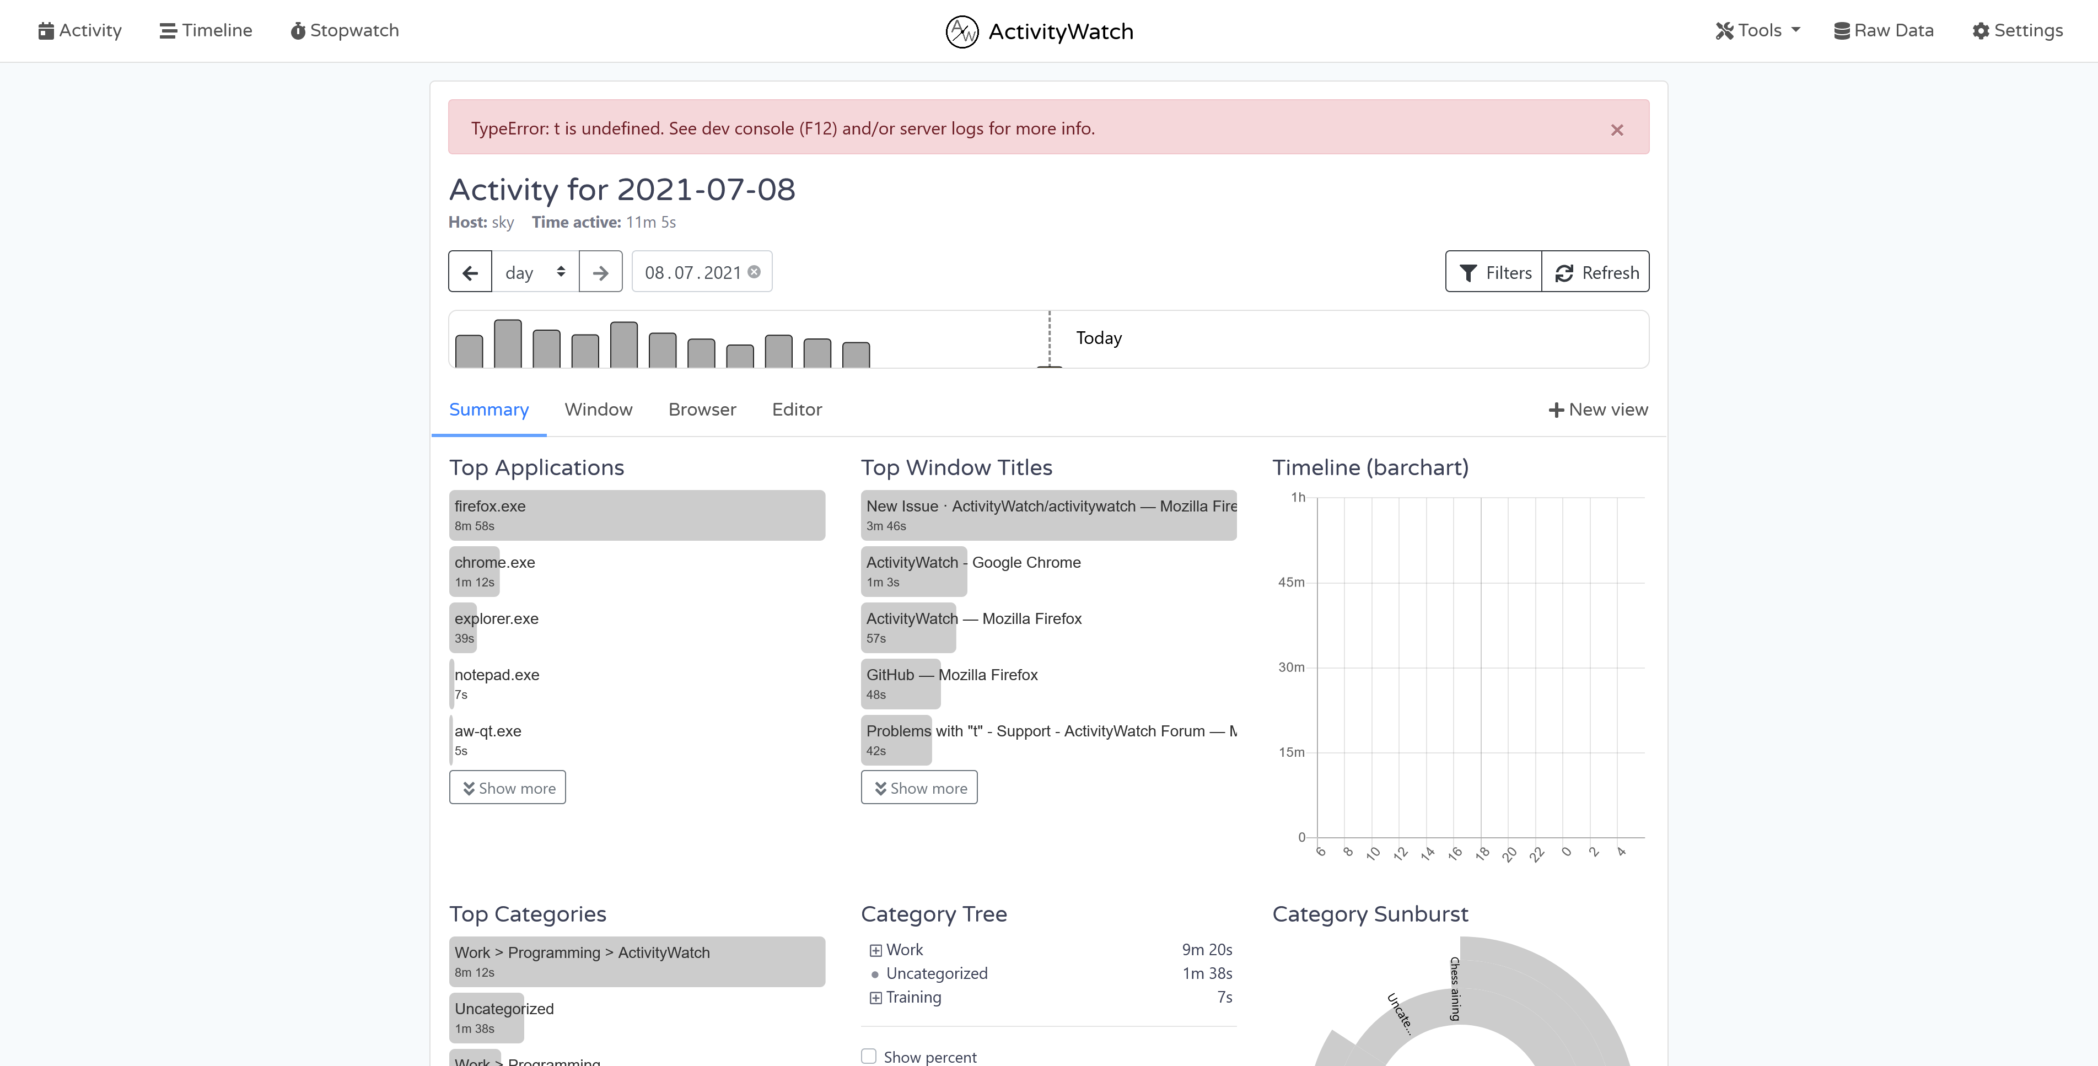Switch to the Window tab
This screenshot has height=1066, width=2098.
(599, 410)
